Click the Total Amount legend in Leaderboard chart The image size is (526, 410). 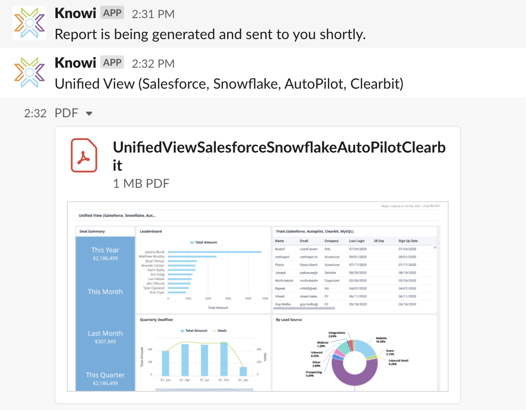pyautogui.click(x=203, y=242)
